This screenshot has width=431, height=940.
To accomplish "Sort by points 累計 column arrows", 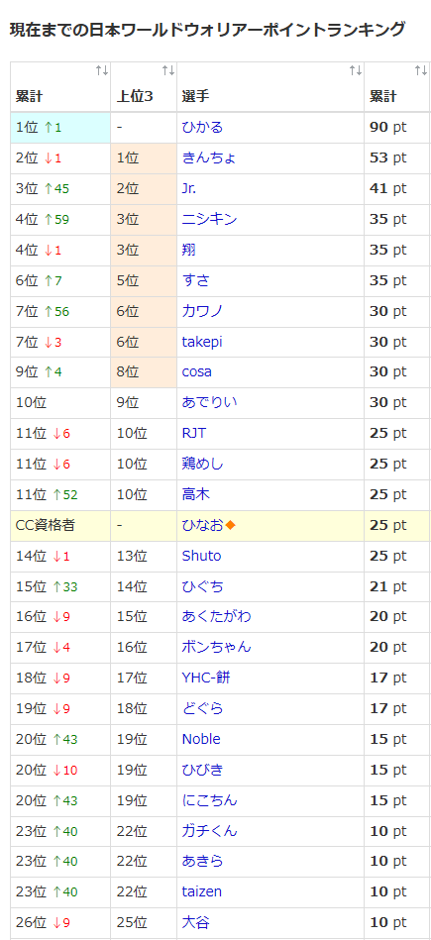I will point(421,70).
